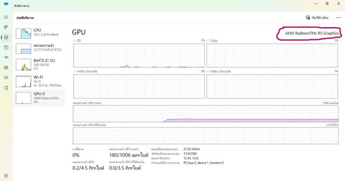This screenshot has height=181, width=345.
Task: Click the 0.2/4.5 GPU memory value
Action: (x=88, y=168)
